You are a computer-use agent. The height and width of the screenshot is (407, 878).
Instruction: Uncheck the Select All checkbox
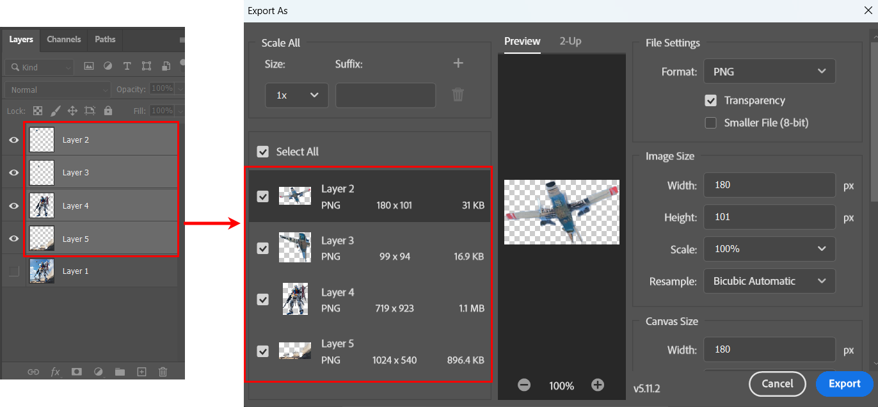[x=262, y=152]
